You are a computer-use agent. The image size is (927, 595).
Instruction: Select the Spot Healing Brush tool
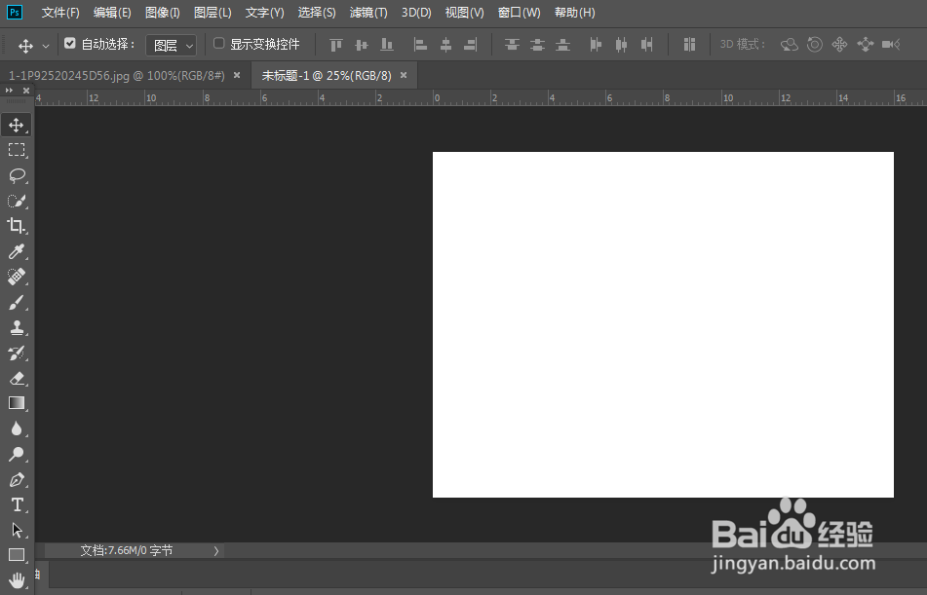click(17, 277)
